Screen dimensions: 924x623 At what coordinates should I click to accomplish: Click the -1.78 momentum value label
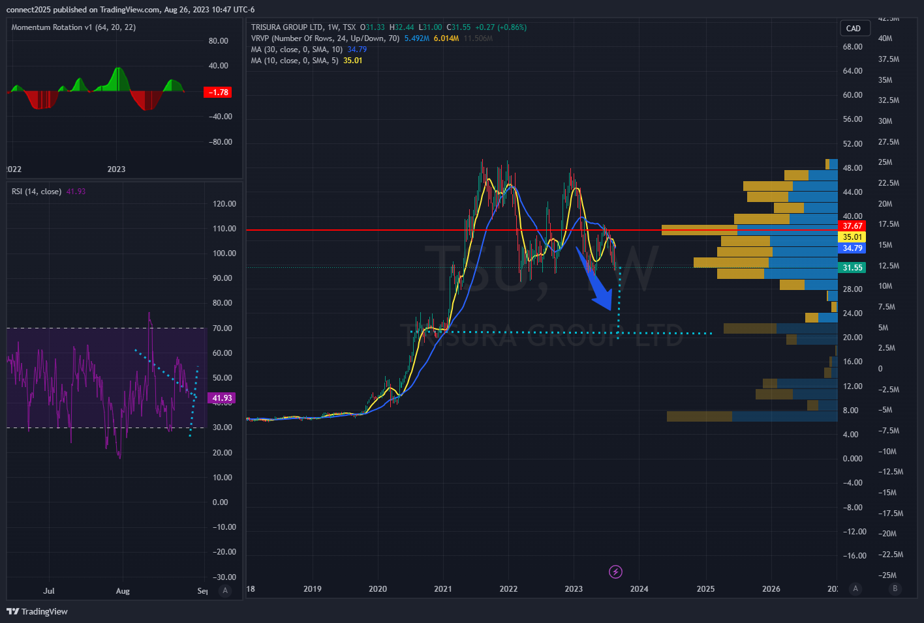[x=218, y=93]
